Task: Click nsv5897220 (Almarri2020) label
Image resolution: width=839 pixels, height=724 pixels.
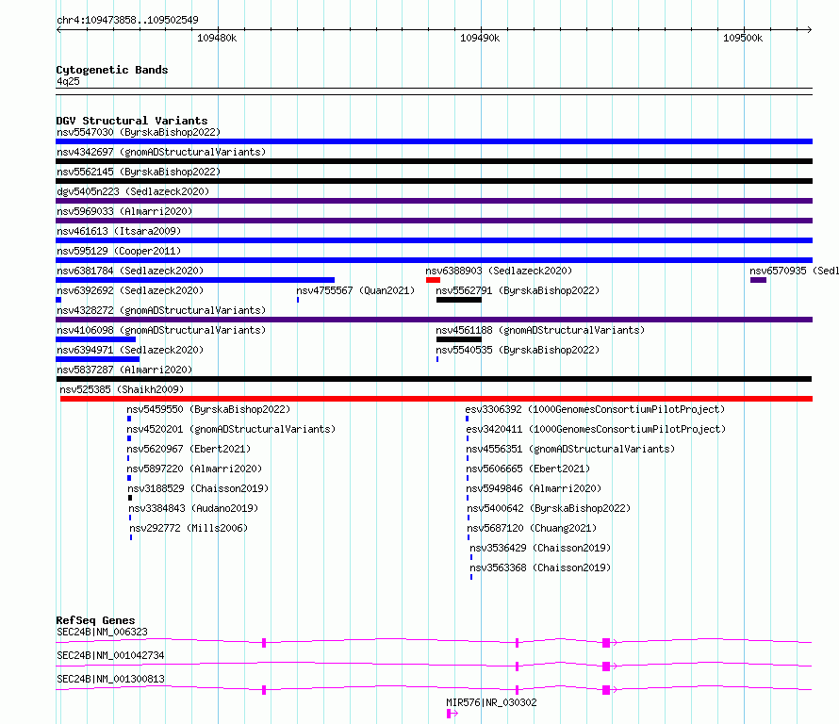Action: point(194,469)
